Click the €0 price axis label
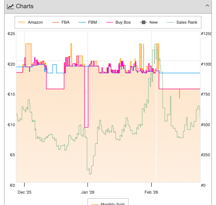 coord(12,185)
